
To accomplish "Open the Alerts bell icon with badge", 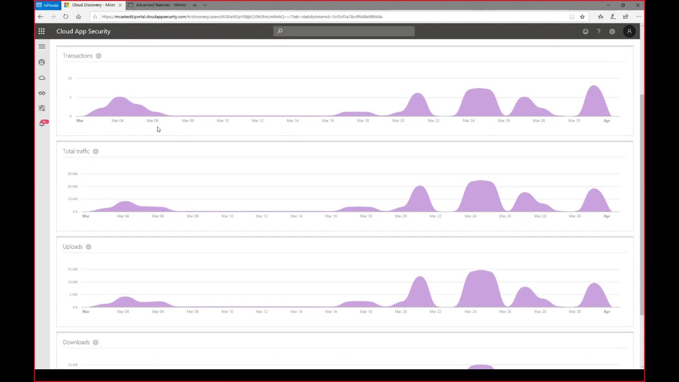I will point(43,123).
